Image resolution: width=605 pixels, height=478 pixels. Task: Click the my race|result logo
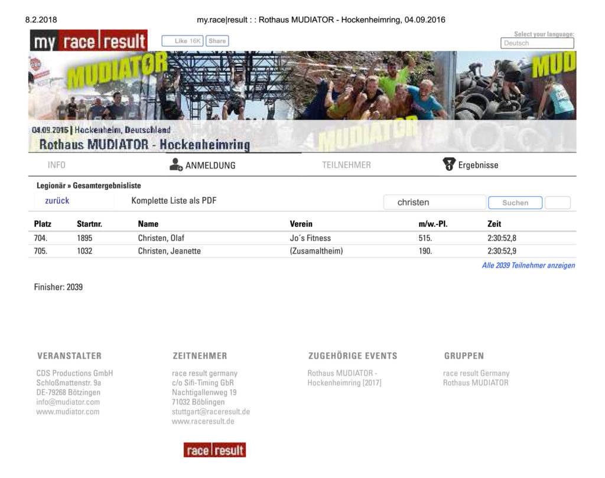(89, 41)
